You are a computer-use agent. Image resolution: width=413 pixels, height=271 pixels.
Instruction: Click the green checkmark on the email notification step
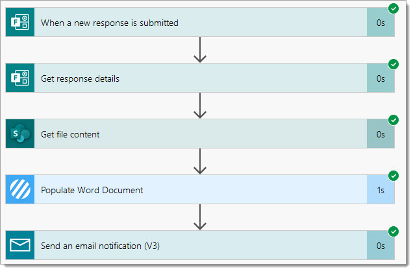coord(394,231)
